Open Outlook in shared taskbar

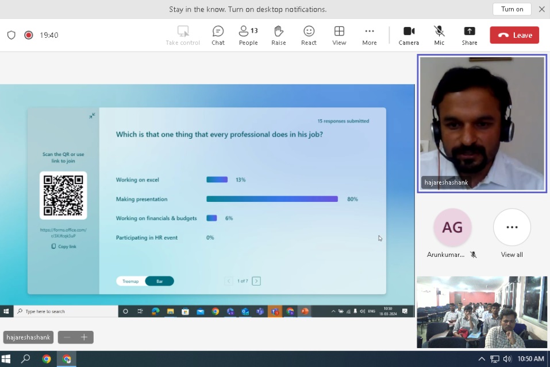245,311
